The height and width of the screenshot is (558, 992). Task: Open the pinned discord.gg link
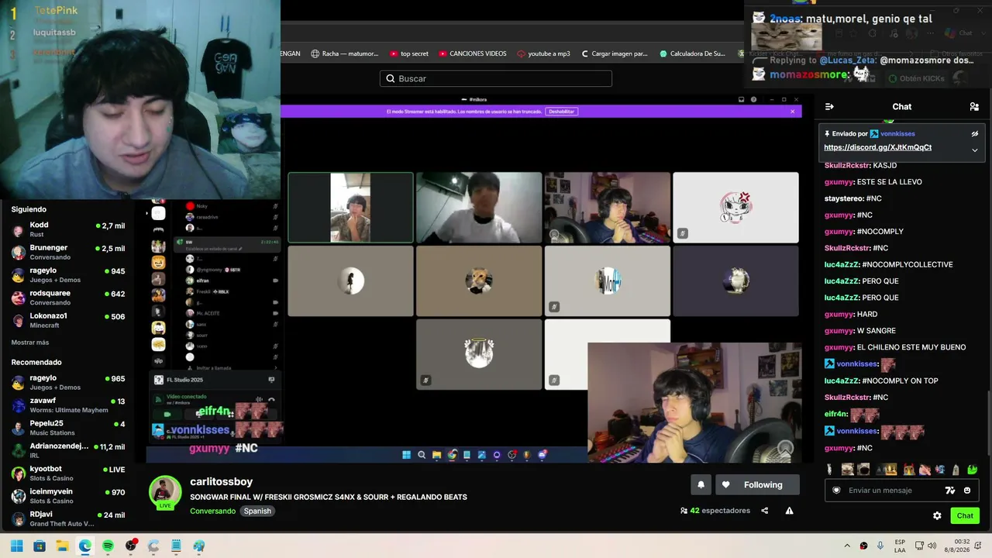877,147
